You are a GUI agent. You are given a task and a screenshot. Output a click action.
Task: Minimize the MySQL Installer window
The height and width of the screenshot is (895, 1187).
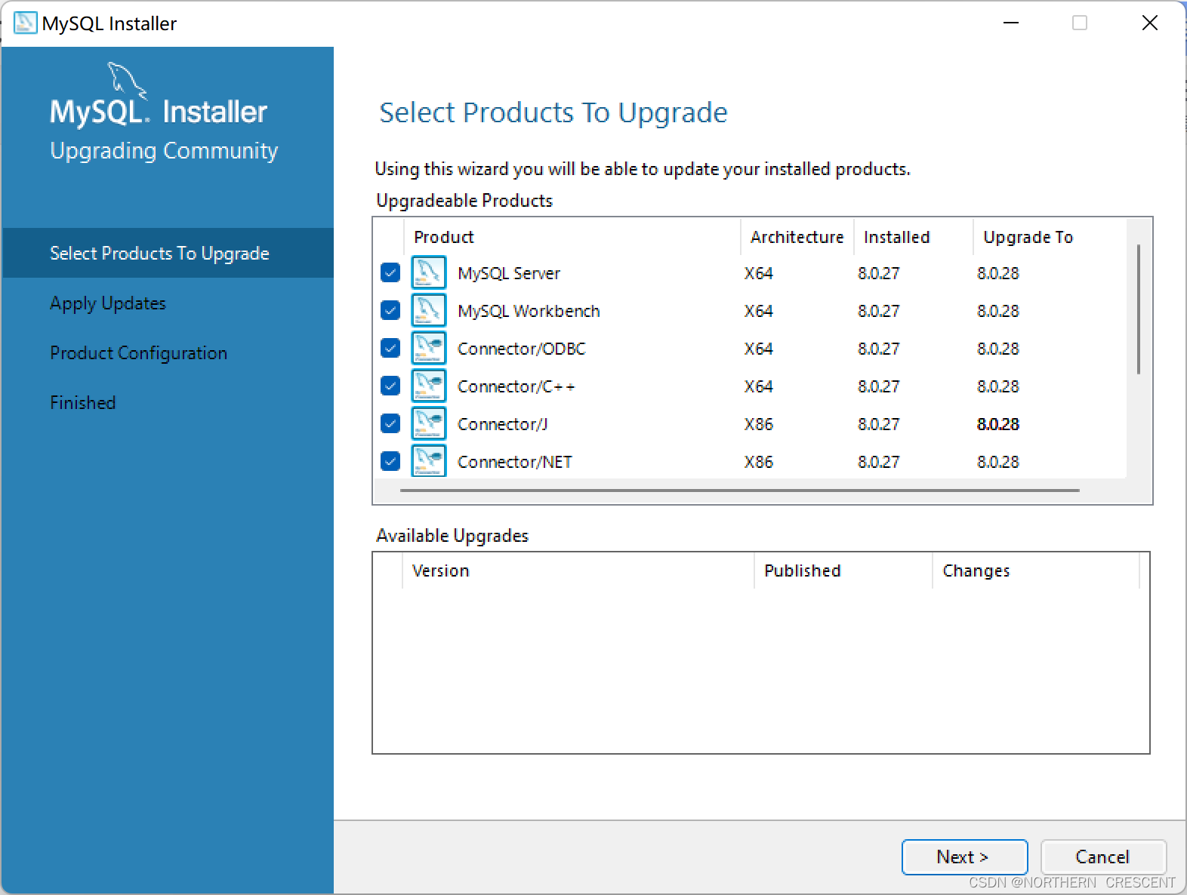pyautogui.click(x=1011, y=23)
